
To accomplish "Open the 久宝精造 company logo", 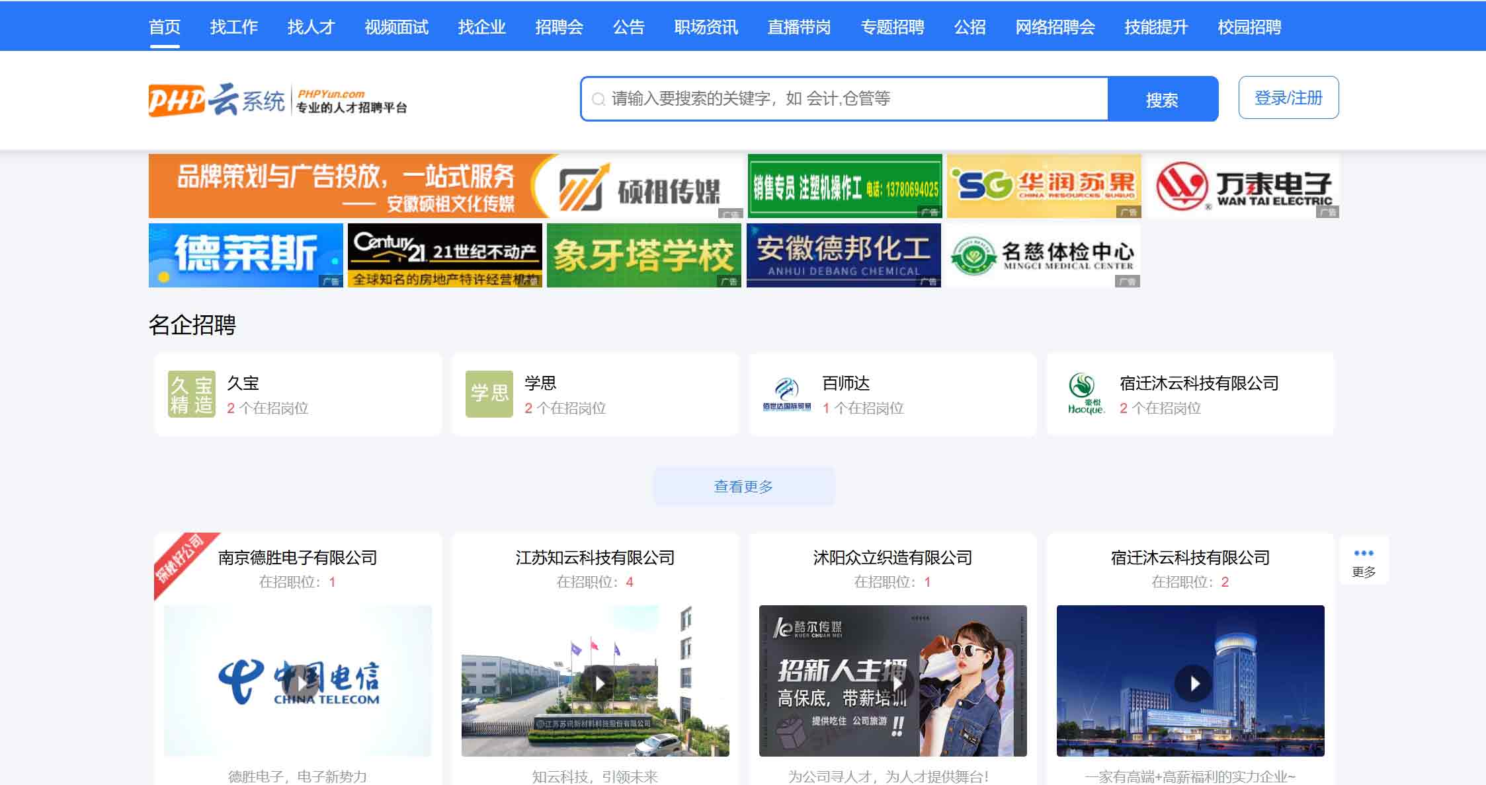I will click(x=192, y=394).
